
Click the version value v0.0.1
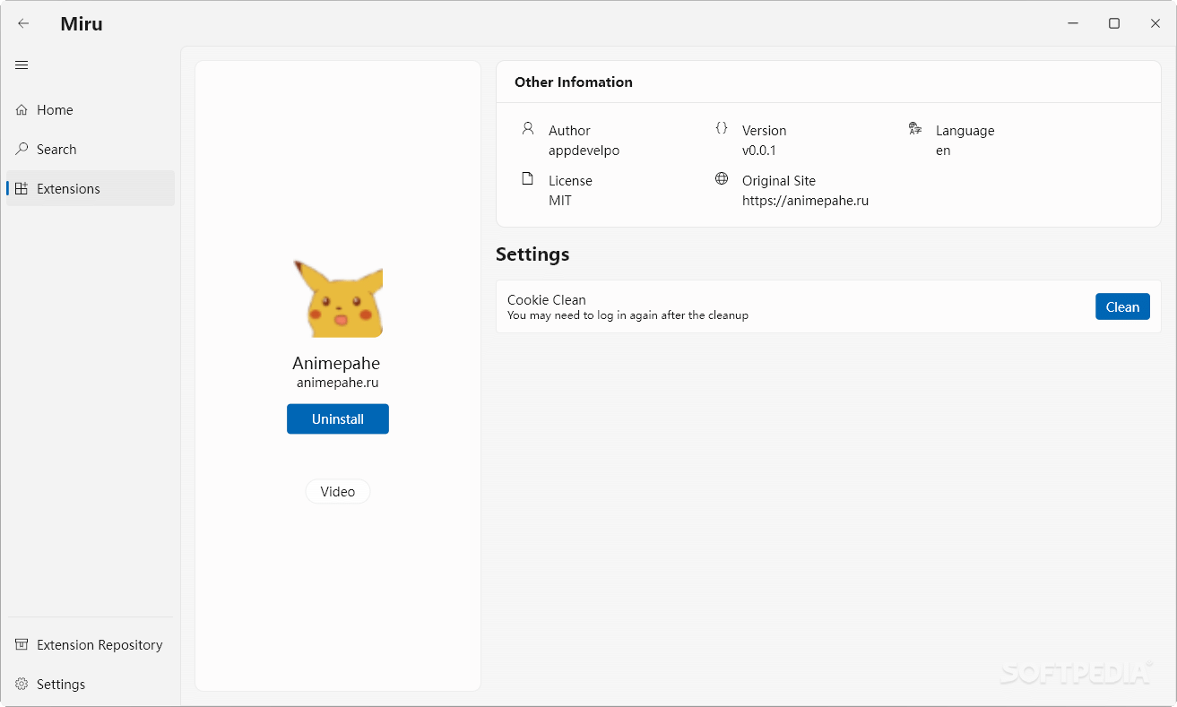[759, 151]
